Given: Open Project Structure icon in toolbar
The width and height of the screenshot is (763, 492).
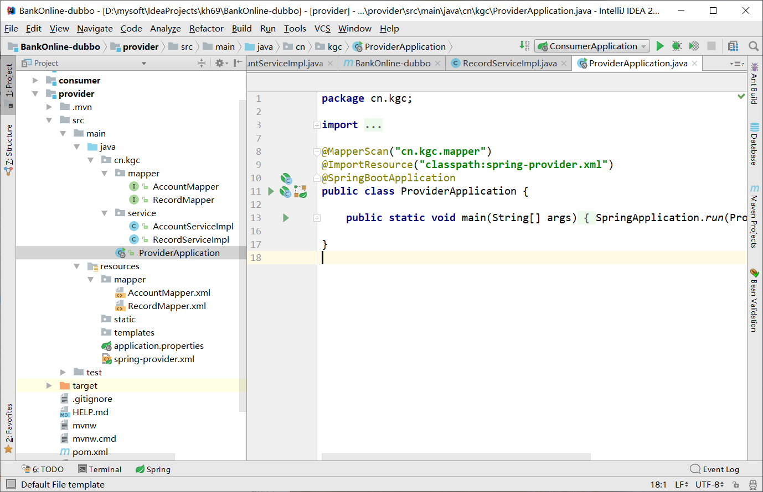Looking at the screenshot, I should coord(734,46).
